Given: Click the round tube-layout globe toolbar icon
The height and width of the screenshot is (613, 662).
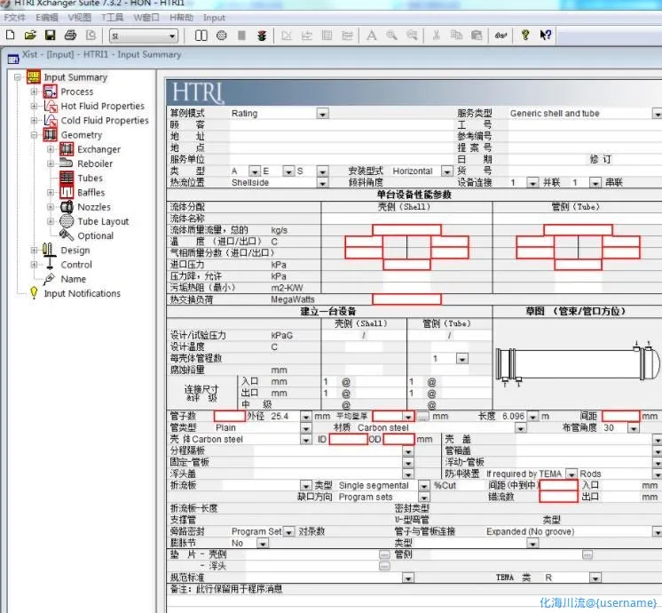Looking at the screenshot, I should (221, 36).
